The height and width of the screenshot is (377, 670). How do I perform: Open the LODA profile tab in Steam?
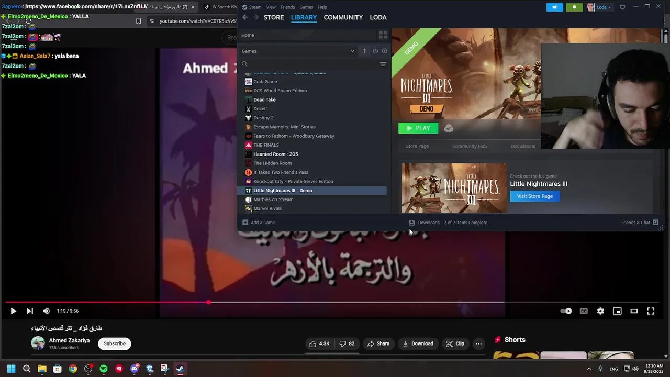[378, 17]
